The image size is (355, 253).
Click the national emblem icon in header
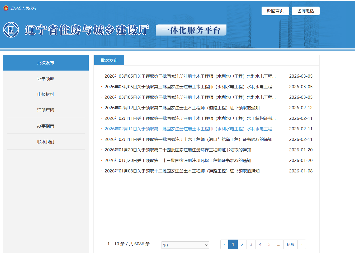[x=6, y=8]
